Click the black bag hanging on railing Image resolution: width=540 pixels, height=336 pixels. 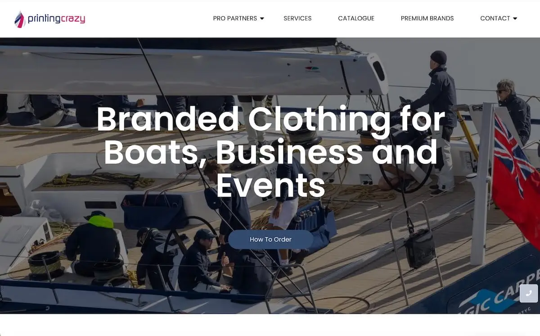[419, 248]
